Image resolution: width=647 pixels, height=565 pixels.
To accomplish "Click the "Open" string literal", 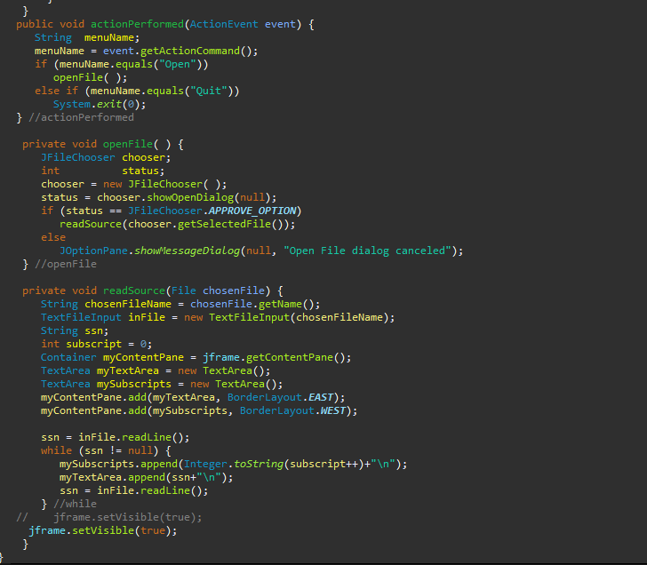I will [x=178, y=64].
